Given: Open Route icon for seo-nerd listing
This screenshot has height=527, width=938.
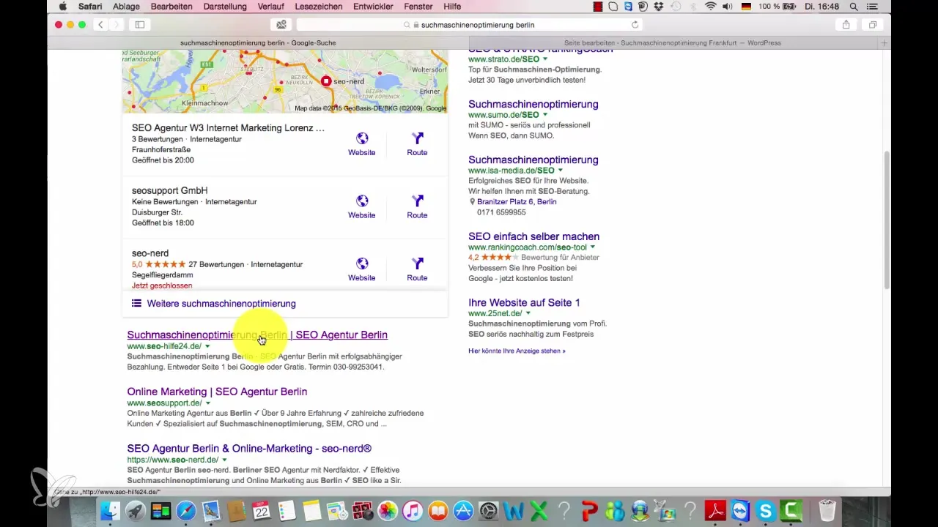Looking at the screenshot, I should 417,263.
